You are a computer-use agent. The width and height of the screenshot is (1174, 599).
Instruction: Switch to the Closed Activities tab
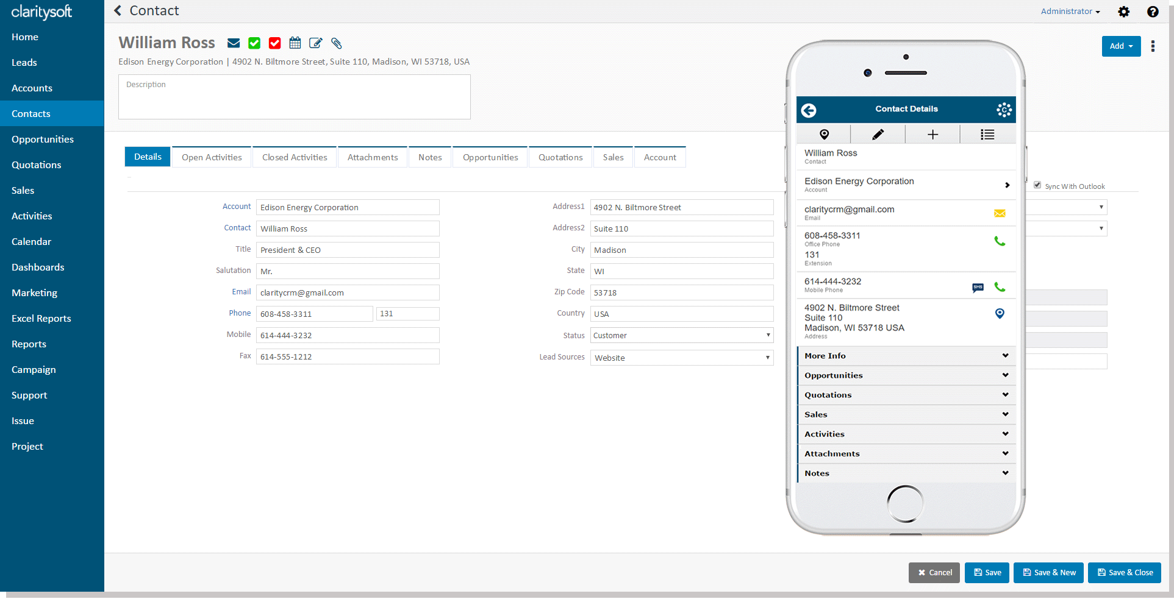click(295, 157)
